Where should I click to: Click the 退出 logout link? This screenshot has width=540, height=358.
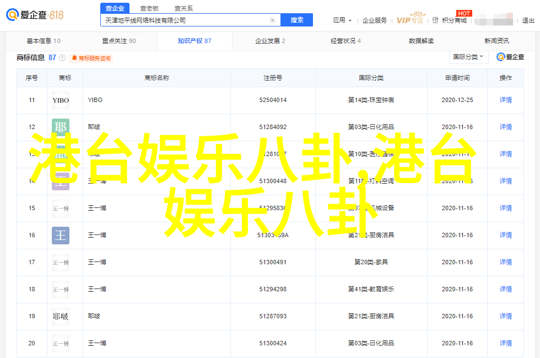tap(528, 21)
